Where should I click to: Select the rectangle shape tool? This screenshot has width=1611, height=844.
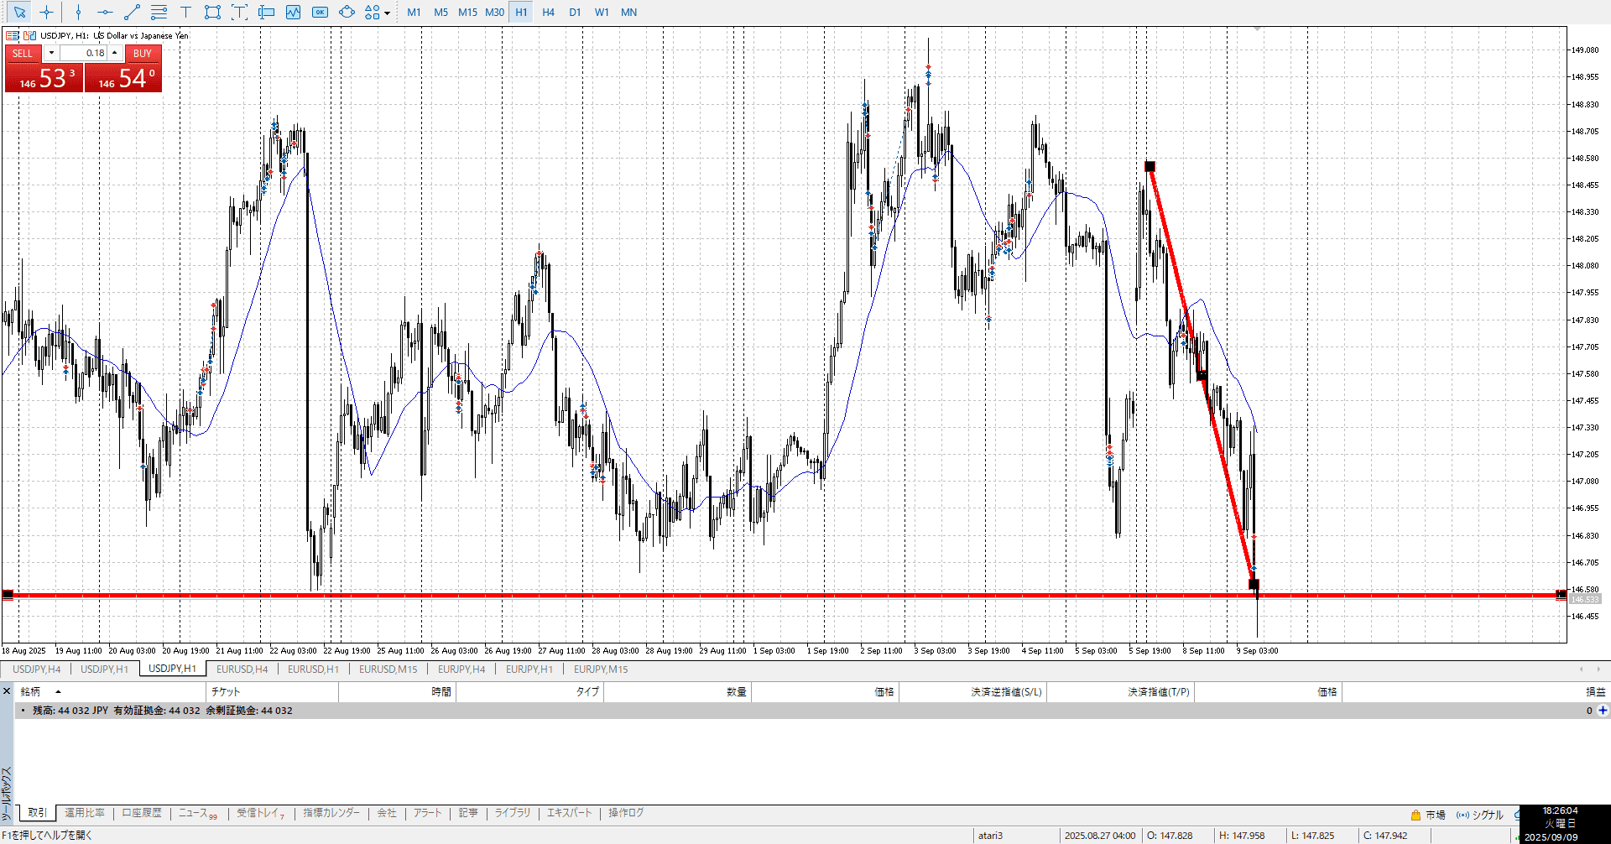point(212,12)
